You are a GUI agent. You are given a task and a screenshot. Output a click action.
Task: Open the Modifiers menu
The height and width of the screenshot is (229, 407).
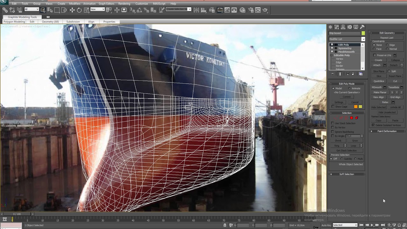click(x=75, y=4)
